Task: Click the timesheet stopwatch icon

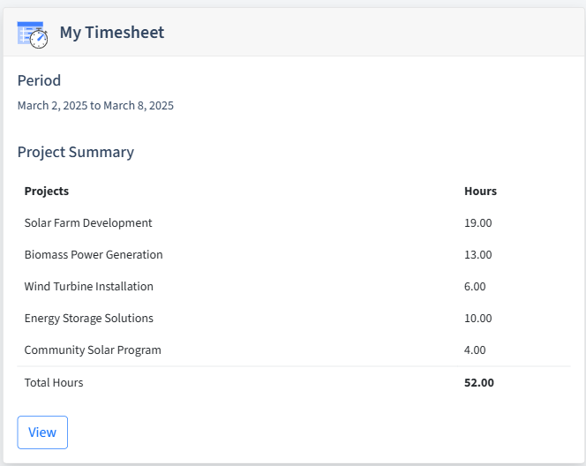Action: (x=33, y=34)
